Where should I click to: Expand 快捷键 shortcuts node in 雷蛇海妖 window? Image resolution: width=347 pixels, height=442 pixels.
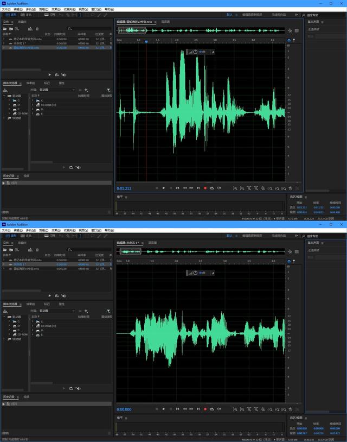pos(4,118)
